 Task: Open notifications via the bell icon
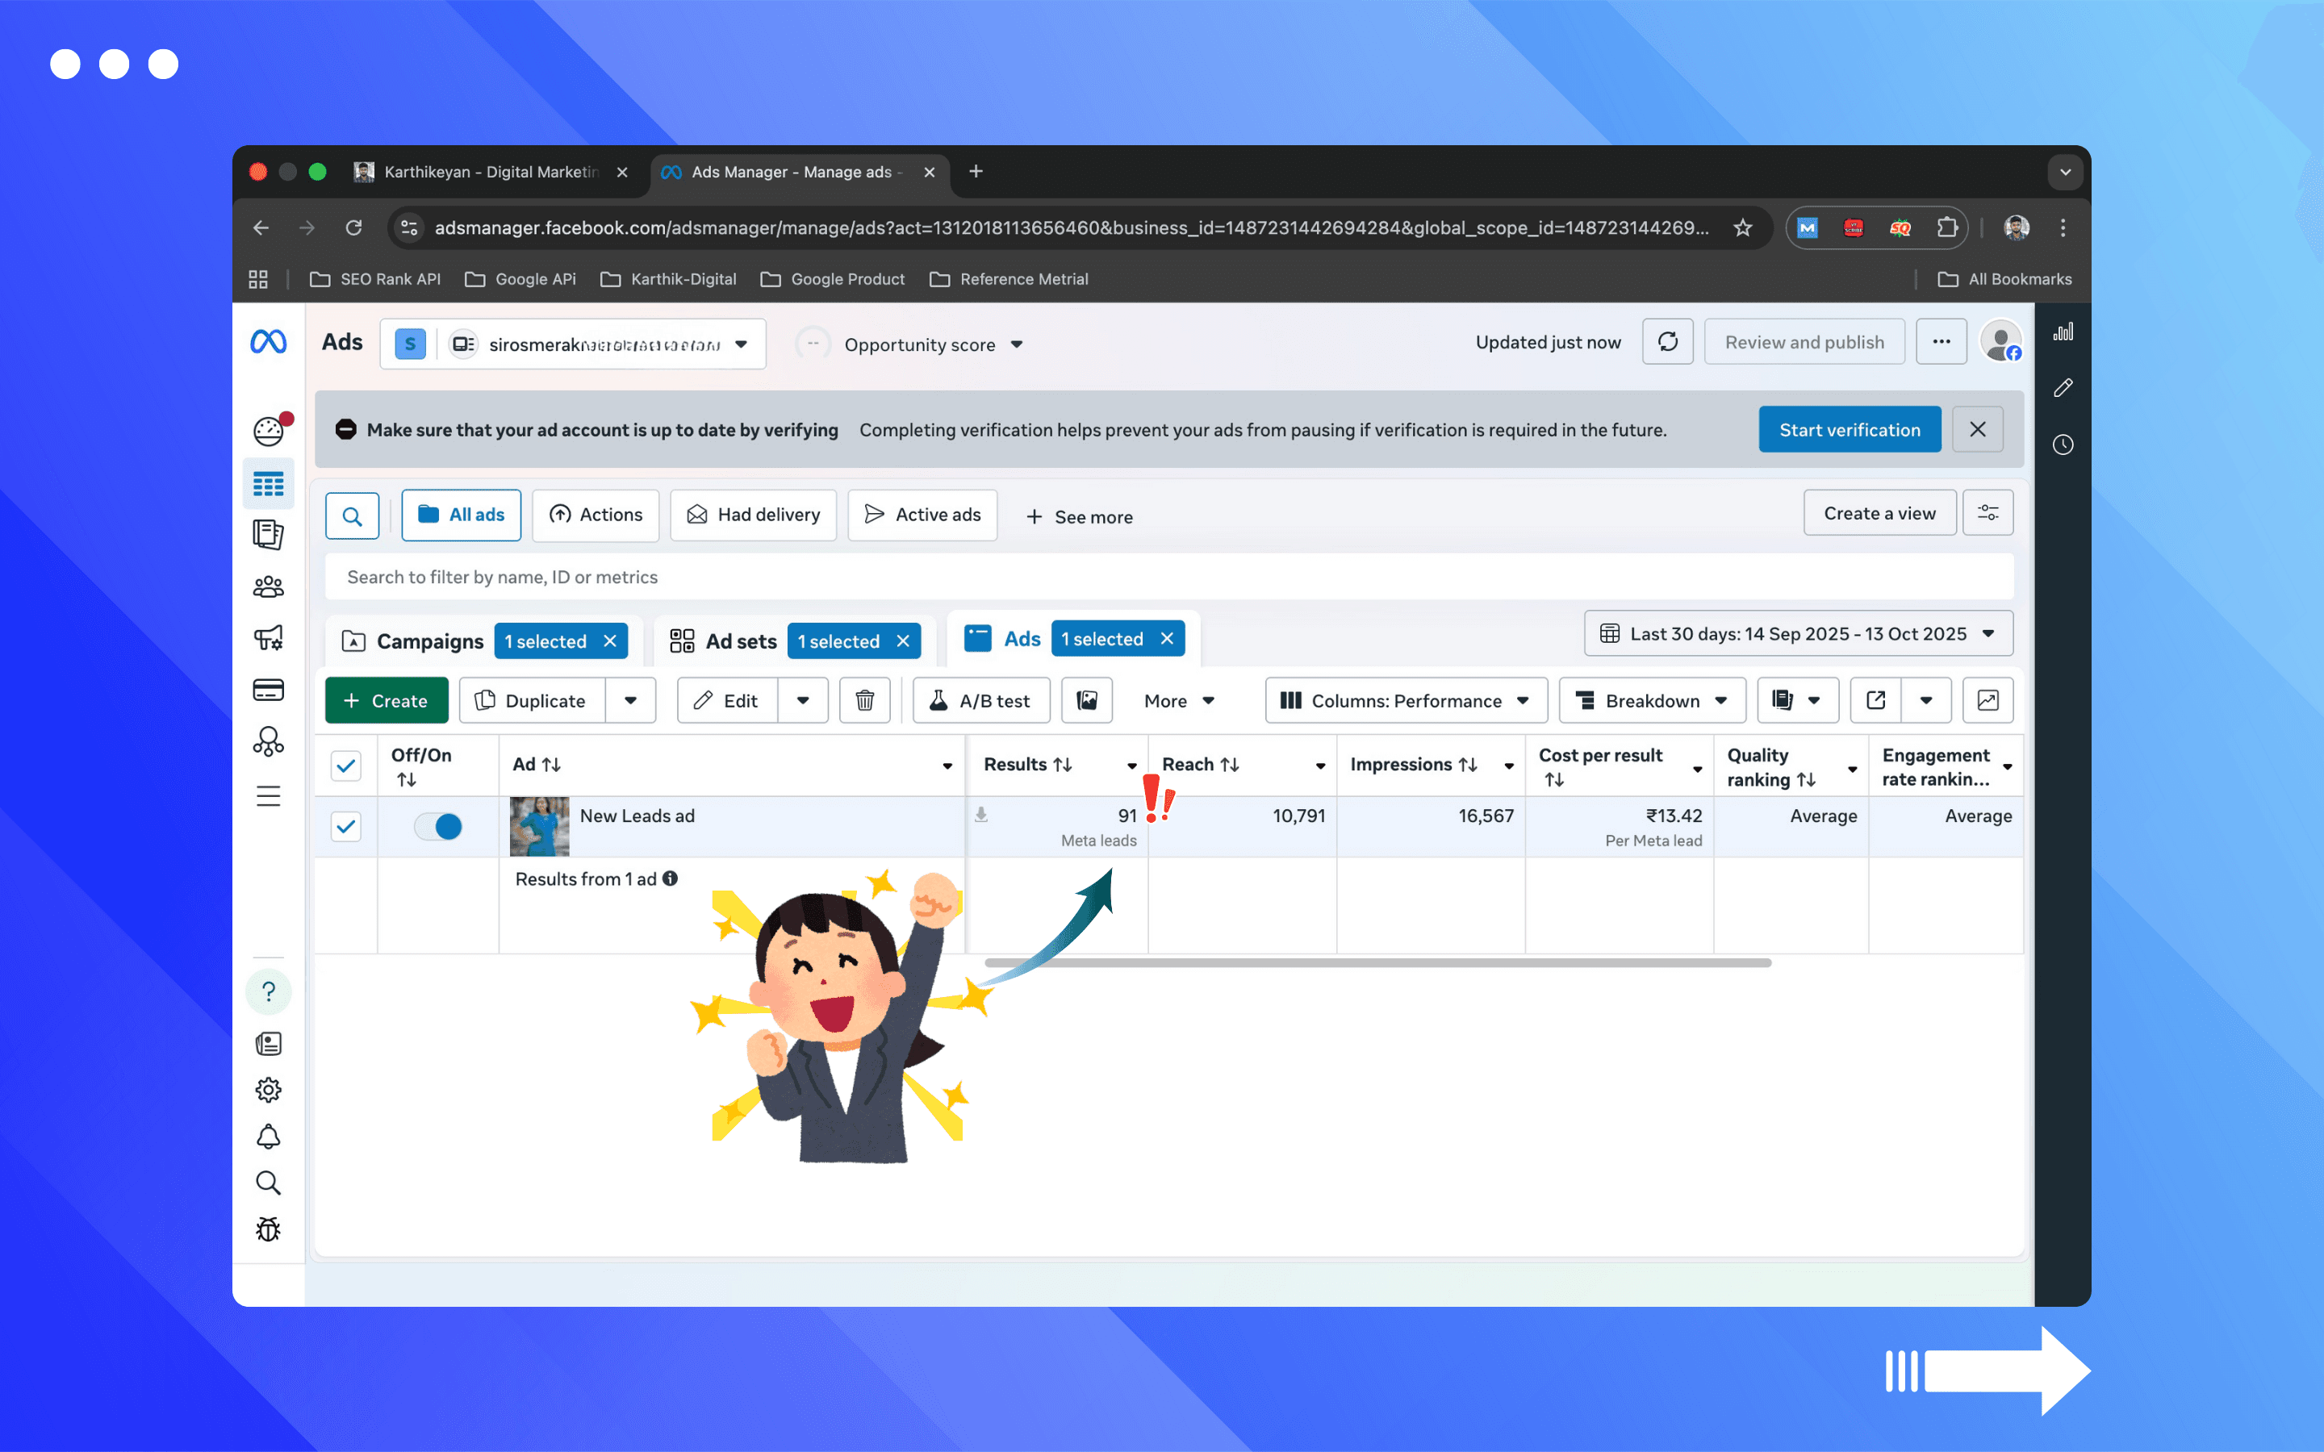point(269,1136)
